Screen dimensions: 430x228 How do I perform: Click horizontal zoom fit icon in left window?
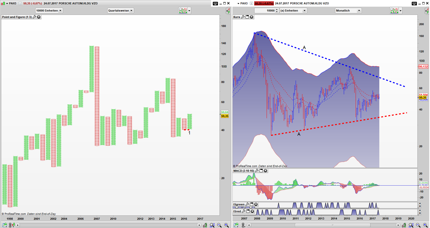click(212, 225)
